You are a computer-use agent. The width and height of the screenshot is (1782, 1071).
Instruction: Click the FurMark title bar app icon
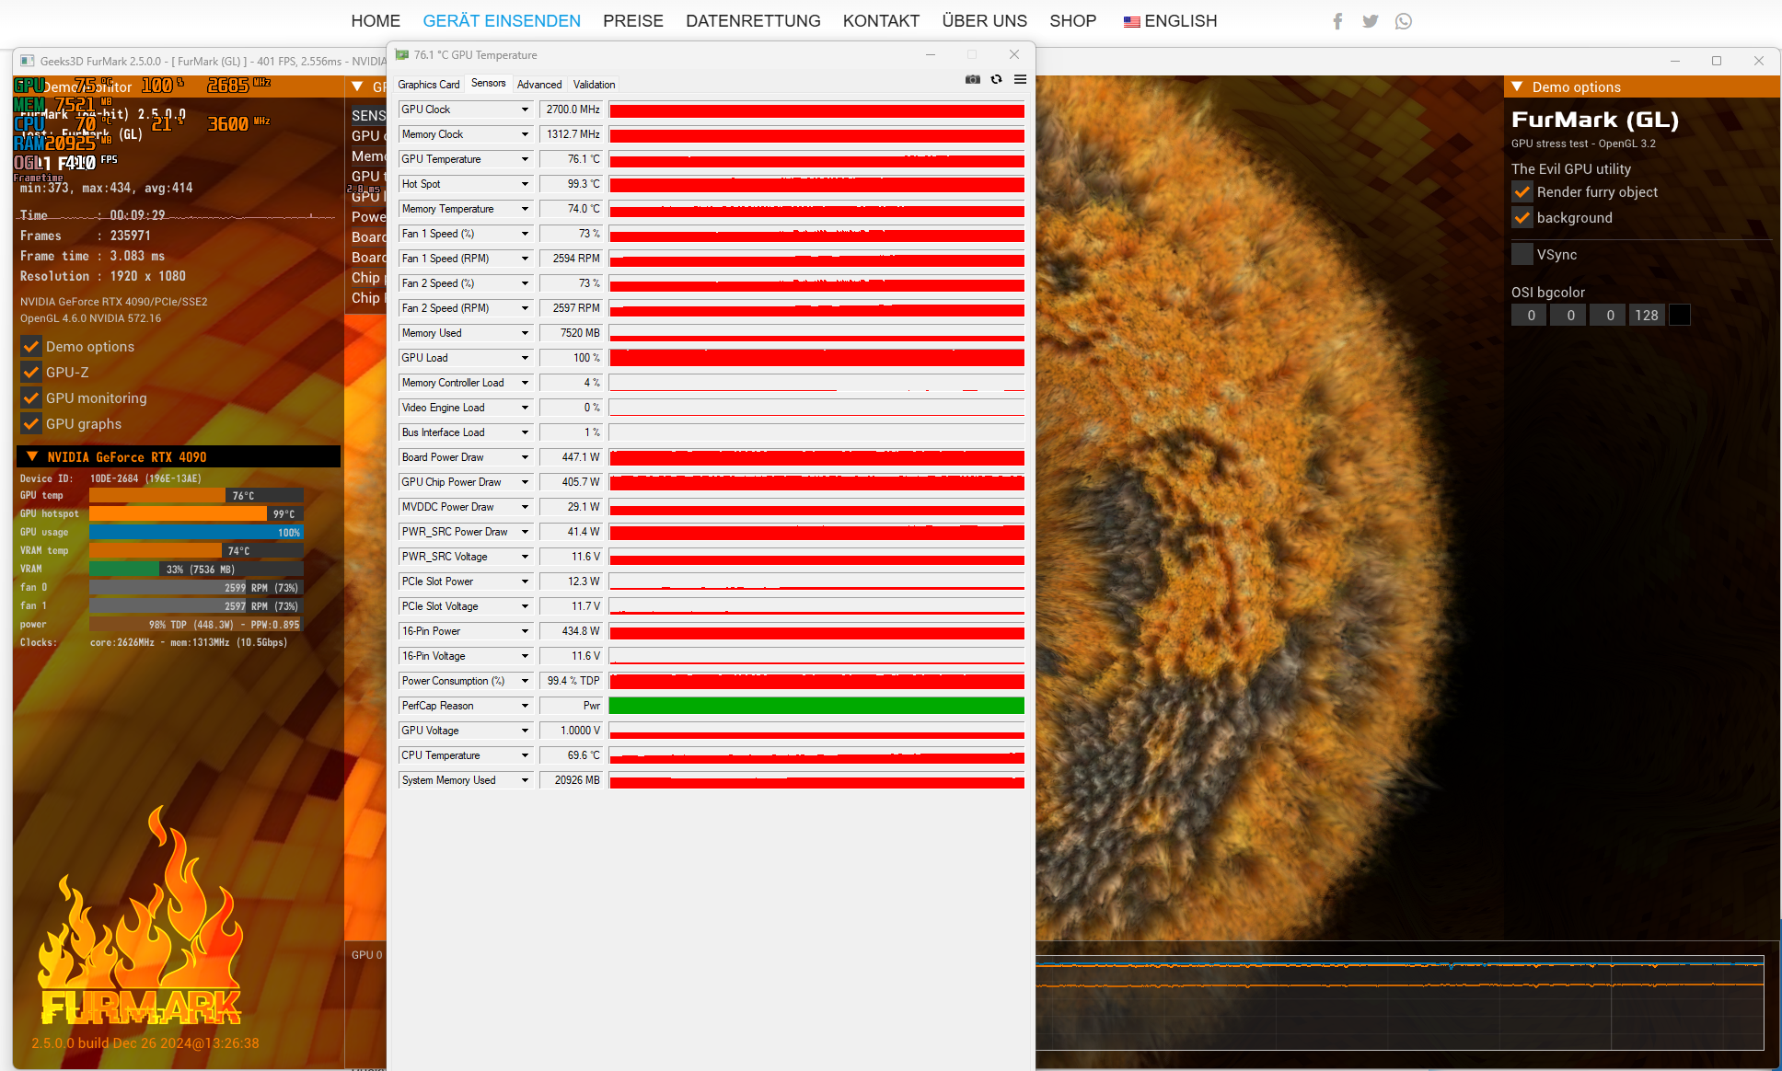coord(27,62)
